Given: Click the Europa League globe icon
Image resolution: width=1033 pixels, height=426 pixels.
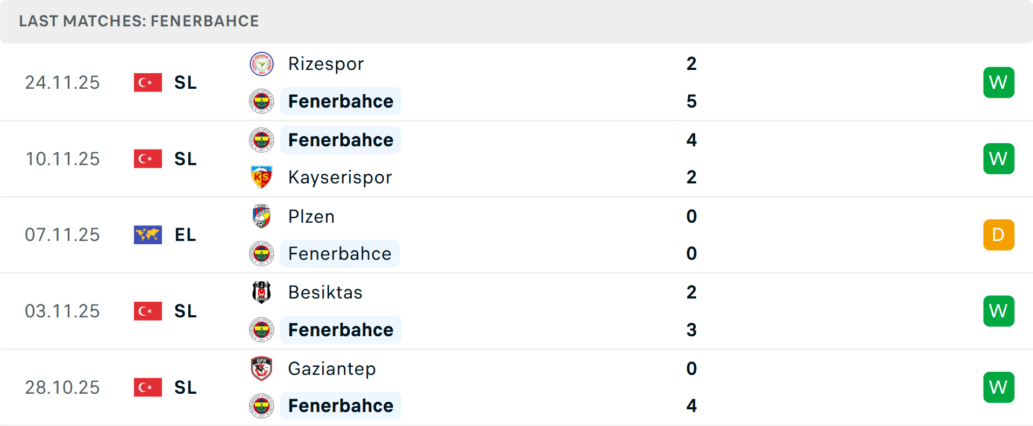Looking at the screenshot, I should [x=147, y=235].
